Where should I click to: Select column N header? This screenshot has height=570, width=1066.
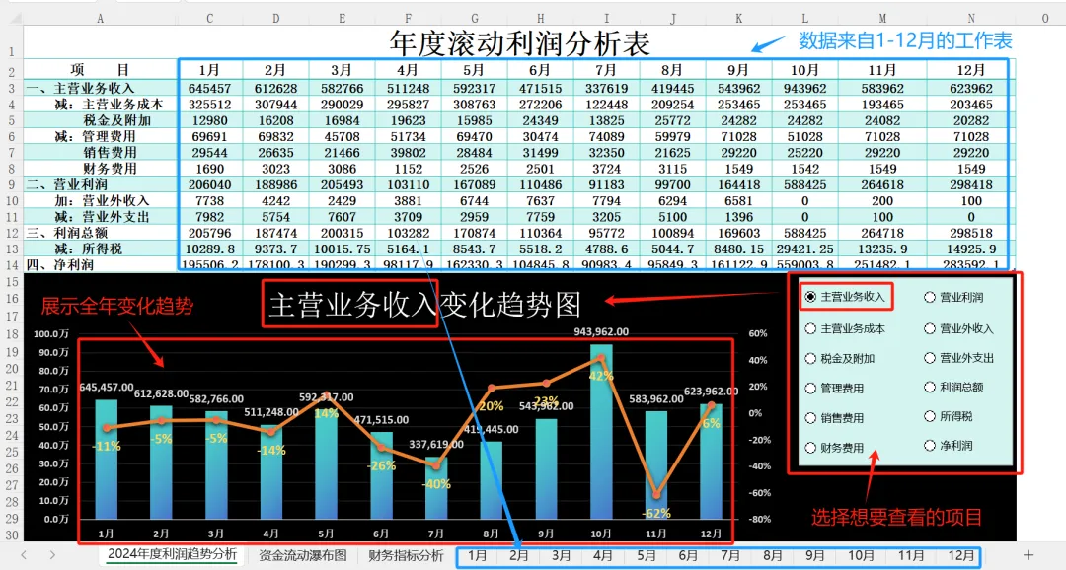(971, 19)
